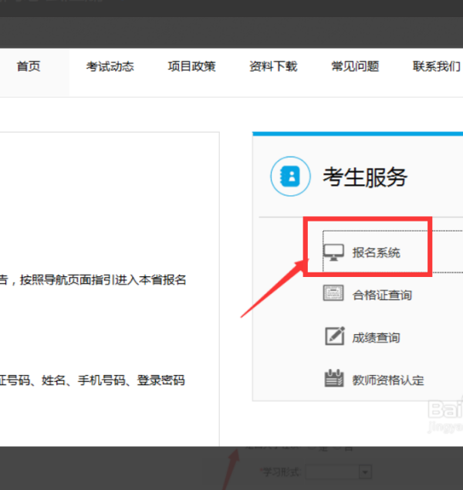Click text 姓名、手机号码、登录密码
The image size is (463, 490).
(113, 380)
